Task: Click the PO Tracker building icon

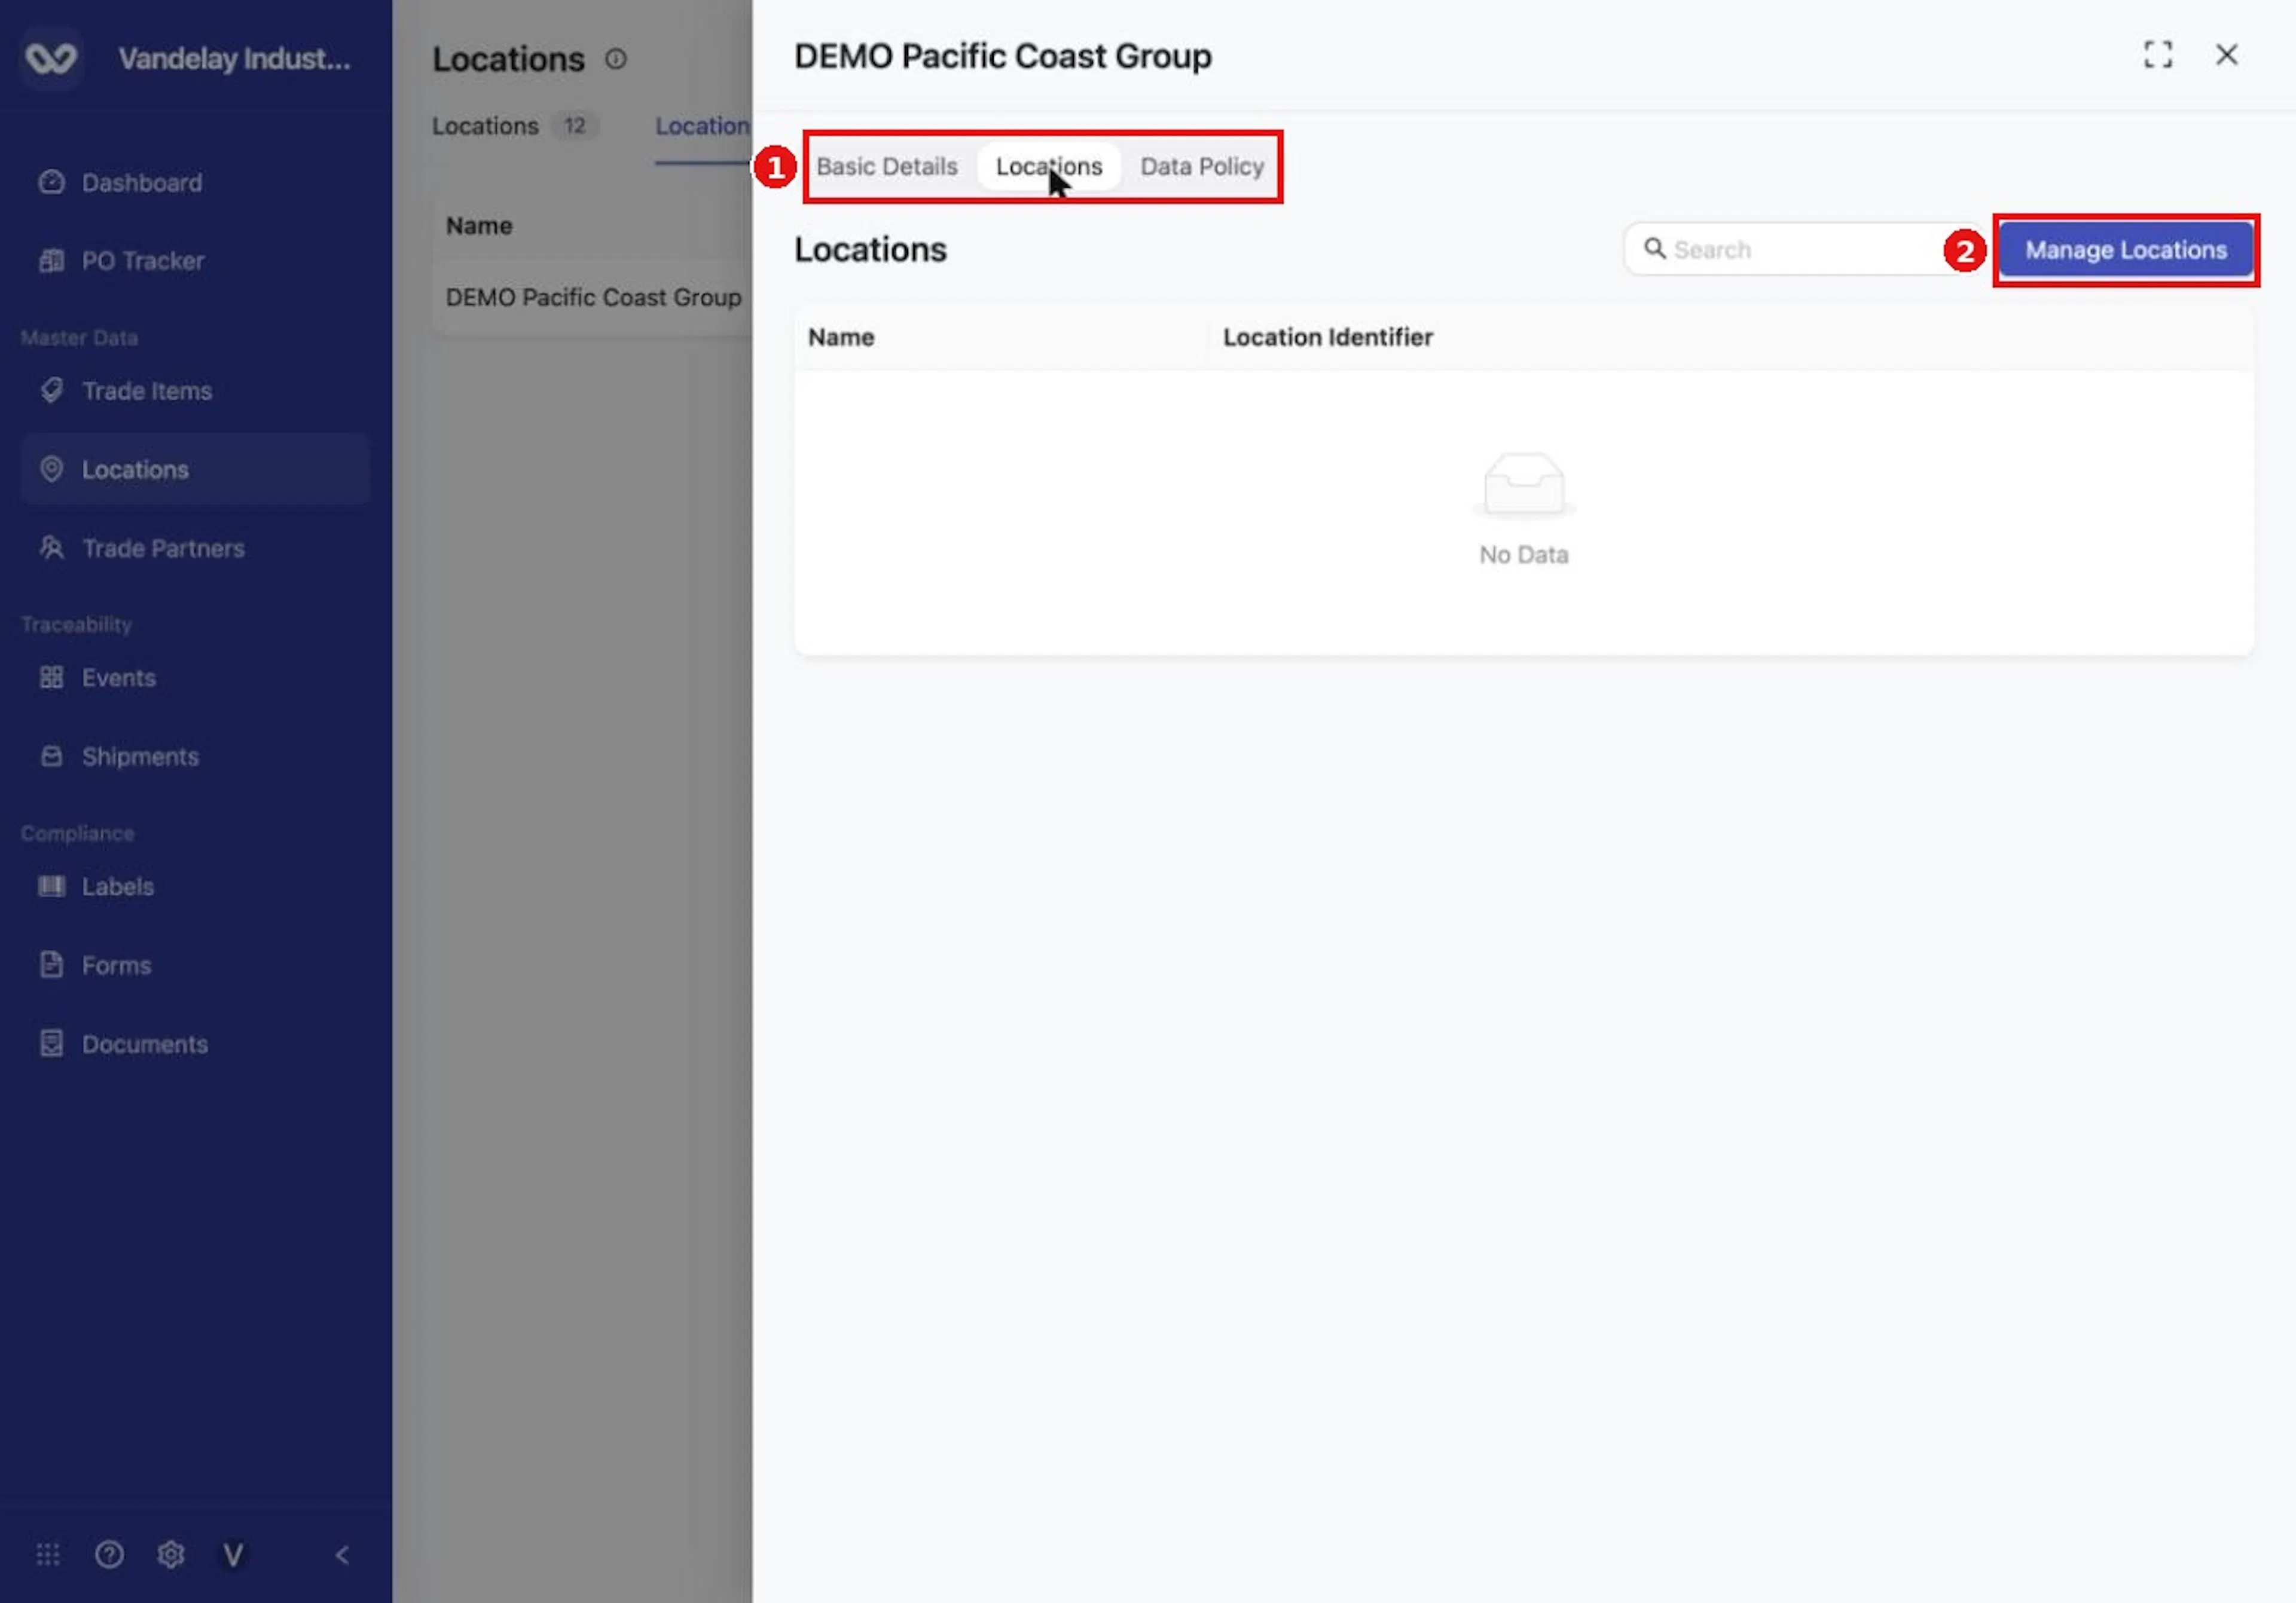Action: 52,261
